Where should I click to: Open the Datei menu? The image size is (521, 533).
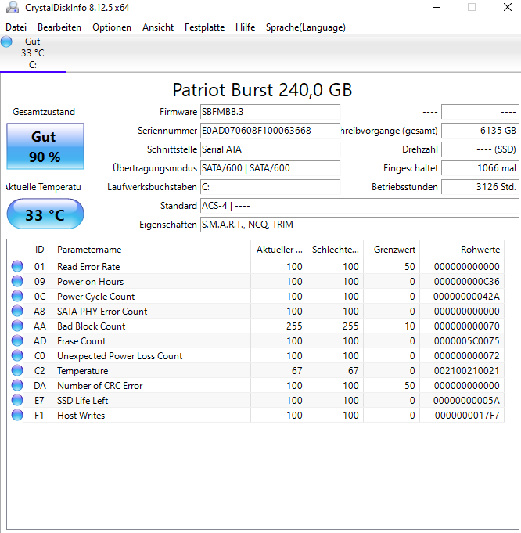(16, 27)
